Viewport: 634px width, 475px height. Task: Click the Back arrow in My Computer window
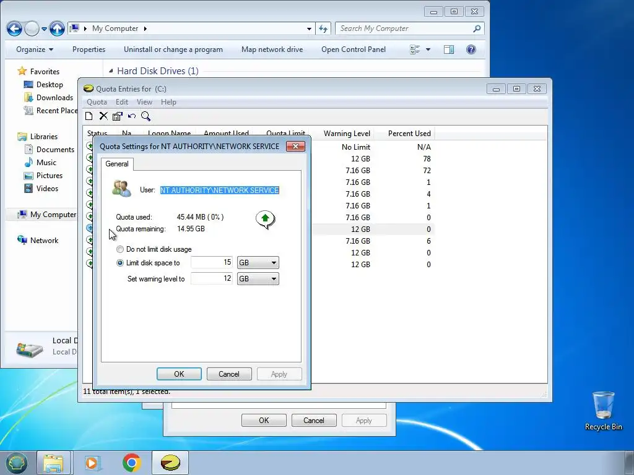[14, 28]
